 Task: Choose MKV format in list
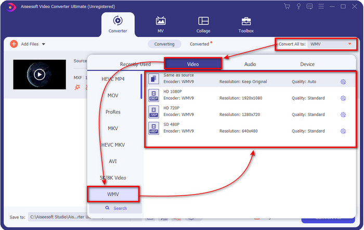click(x=113, y=129)
